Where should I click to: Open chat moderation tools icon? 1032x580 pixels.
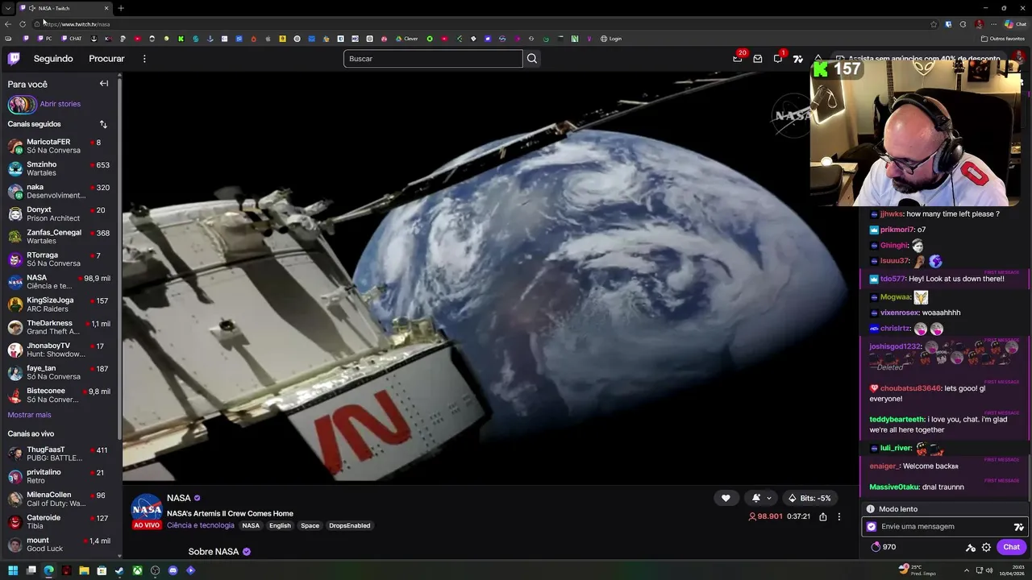[x=971, y=548]
